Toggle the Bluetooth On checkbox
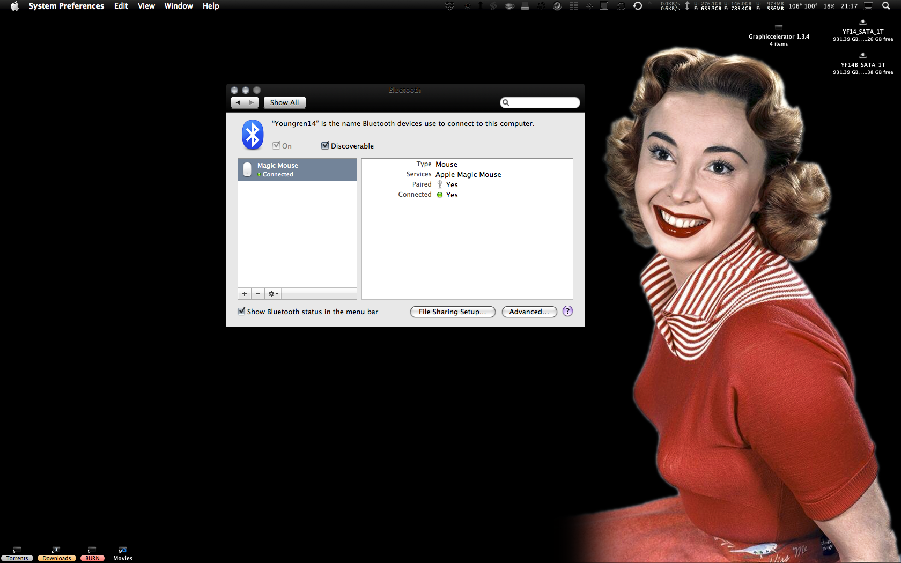 276,145
